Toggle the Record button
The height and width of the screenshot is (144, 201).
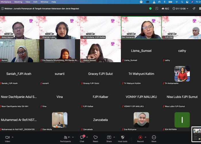click(x=140, y=139)
